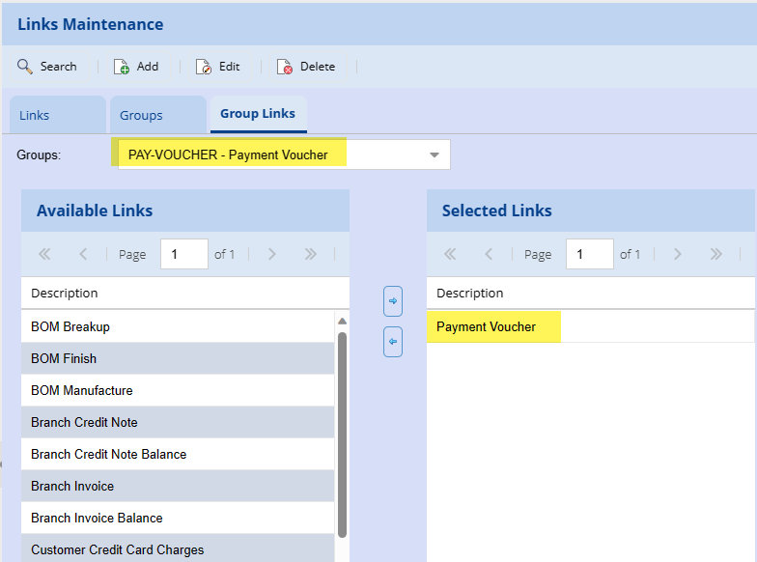757x562 pixels.
Task: Jump to last page of Selected Links
Action: [715, 254]
